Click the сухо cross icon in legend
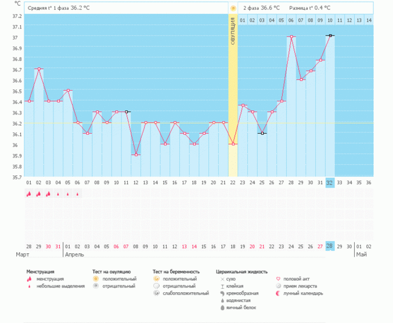 point(223,279)
